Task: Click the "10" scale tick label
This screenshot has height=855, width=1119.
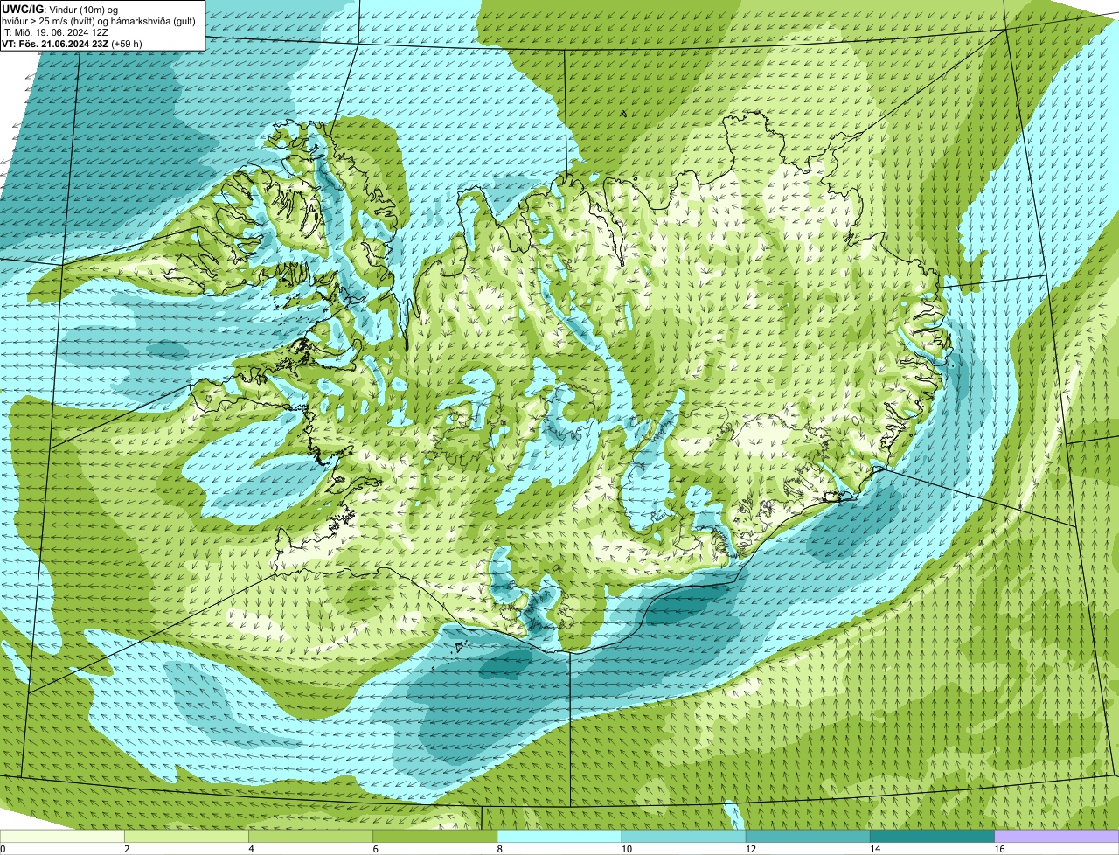Action: pos(626,849)
